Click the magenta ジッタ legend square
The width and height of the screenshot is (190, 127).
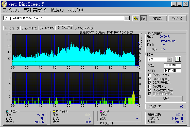point(101,111)
